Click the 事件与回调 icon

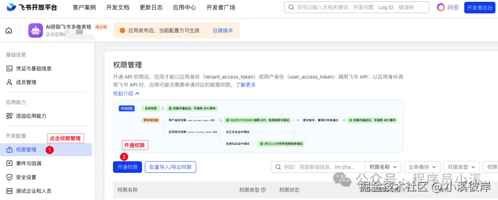click(x=9, y=163)
